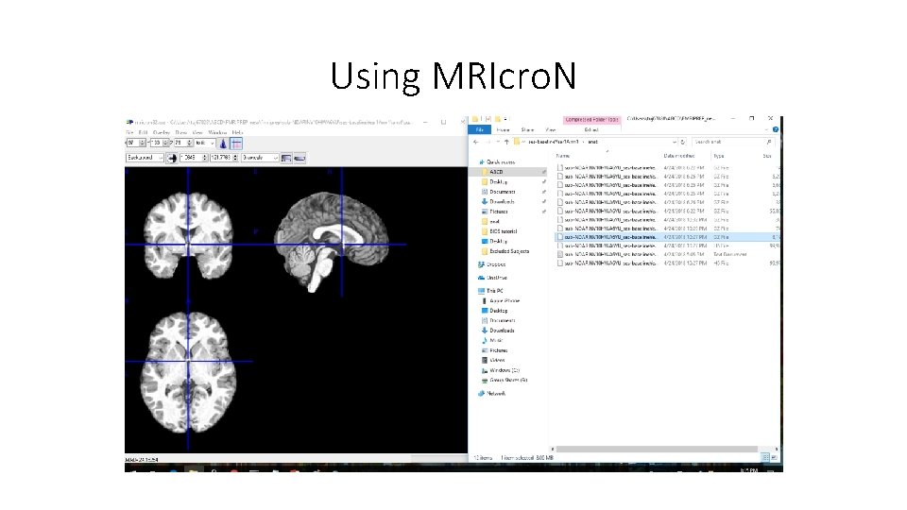The height and width of the screenshot is (510, 907).
Task: Select the ABCD folder in Quick access
Action: (496, 172)
